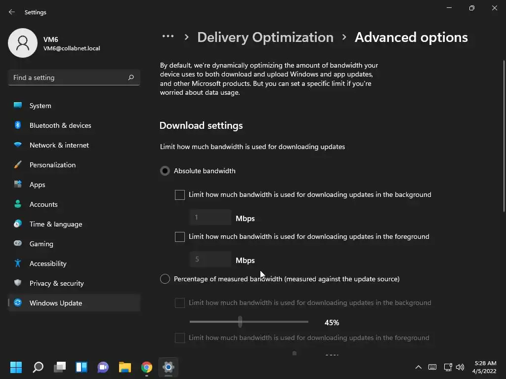Image resolution: width=506 pixels, height=379 pixels.
Task: Go to Bluetooth & devices settings
Action: 74,125
